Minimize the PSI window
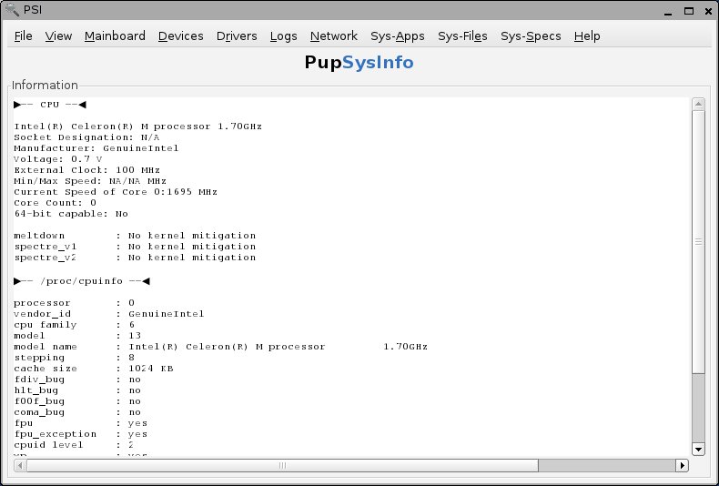The height and width of the screenshot is (486, 719). pos(668,11)
